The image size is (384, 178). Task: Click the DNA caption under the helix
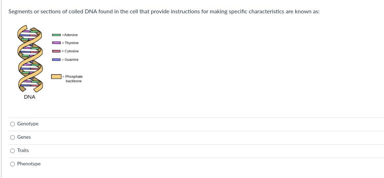(30, 97)
